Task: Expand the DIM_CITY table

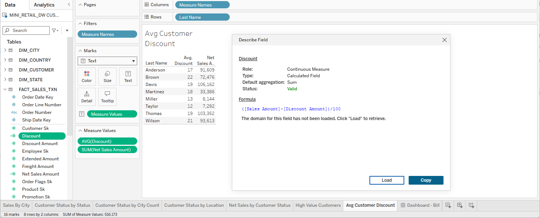Action: (x=5, y=50)
